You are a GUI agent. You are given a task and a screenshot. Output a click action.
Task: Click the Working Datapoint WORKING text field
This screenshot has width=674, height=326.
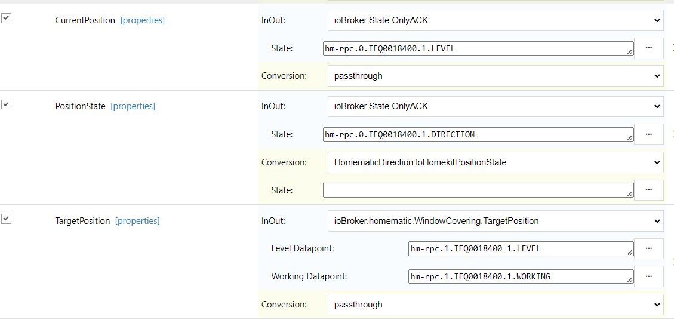tap(521, 276)
